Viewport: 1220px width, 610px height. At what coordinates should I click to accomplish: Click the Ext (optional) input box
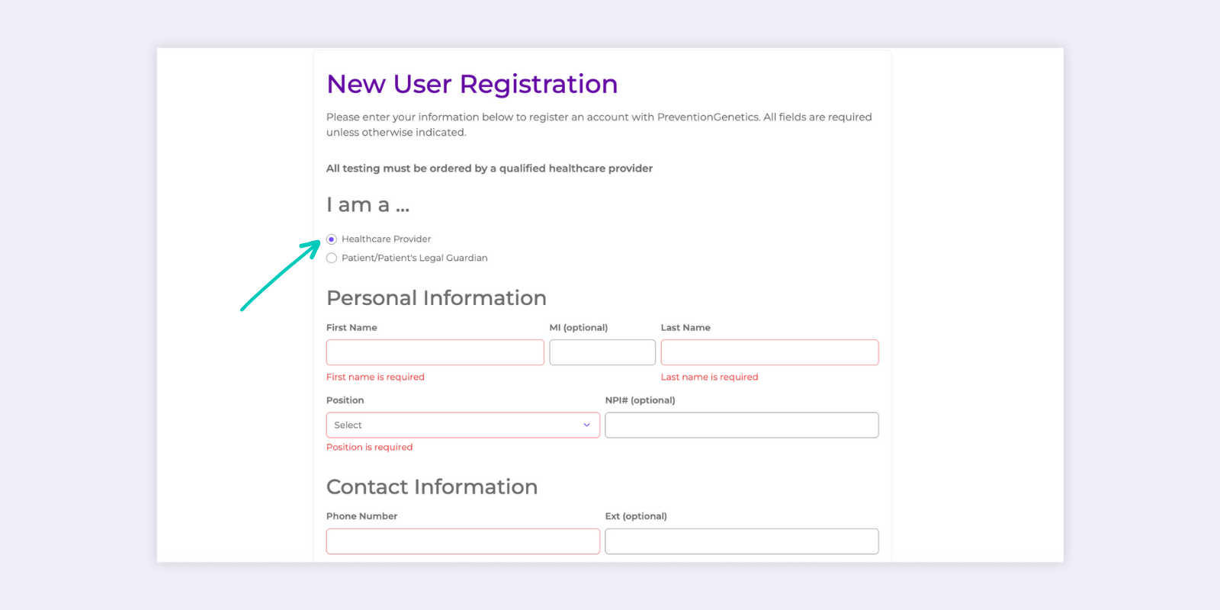(x=741, y=541)
